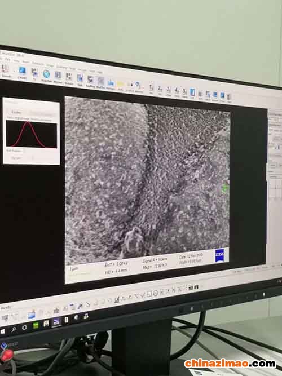
Task: Click the histogram curve display panel
Action: tap(32, 134)
